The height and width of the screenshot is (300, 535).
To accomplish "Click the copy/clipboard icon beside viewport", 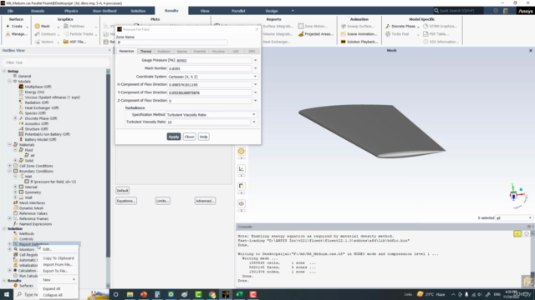I will (242, 186).
